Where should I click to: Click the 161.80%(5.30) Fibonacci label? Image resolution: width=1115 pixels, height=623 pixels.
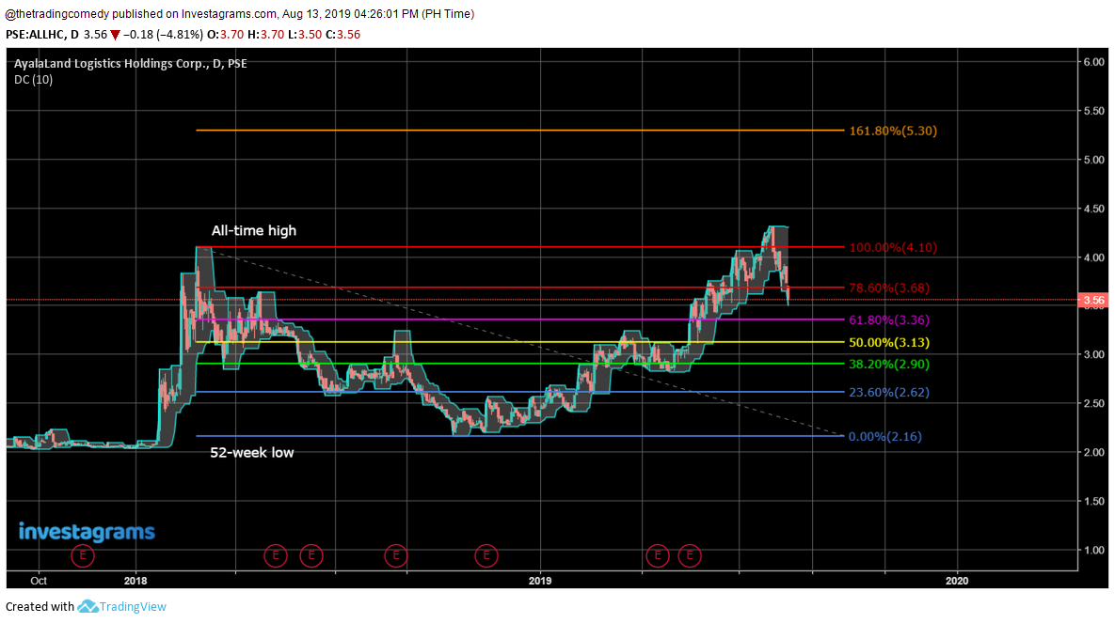point(893,131)
